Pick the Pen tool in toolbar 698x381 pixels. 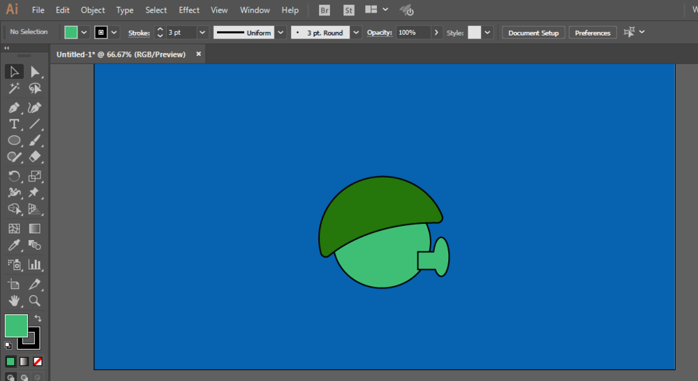tap(14, 107)
